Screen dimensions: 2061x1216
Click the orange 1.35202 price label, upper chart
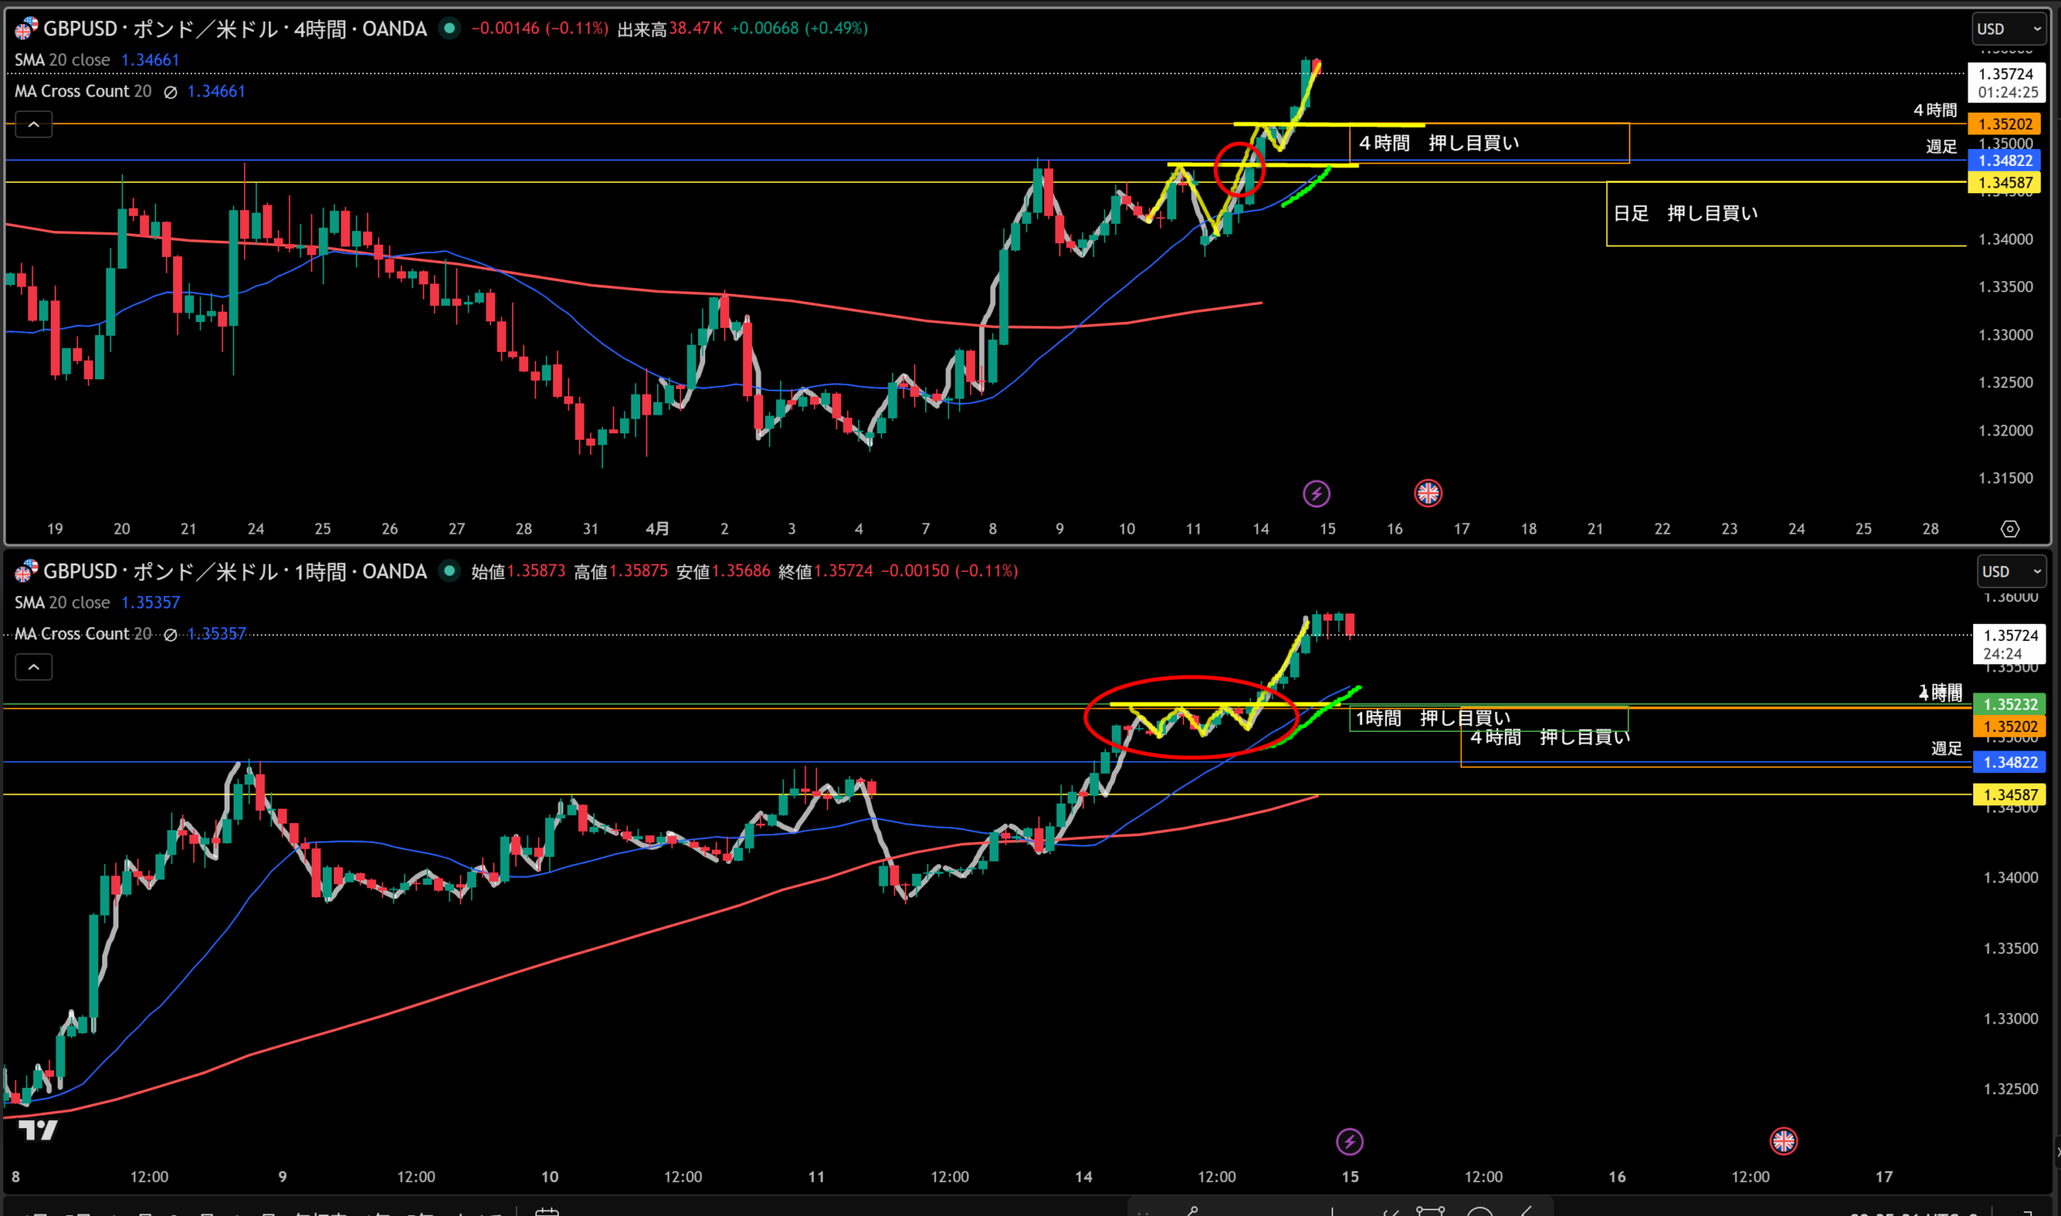pyautogui.click(x=2005, y=124)
